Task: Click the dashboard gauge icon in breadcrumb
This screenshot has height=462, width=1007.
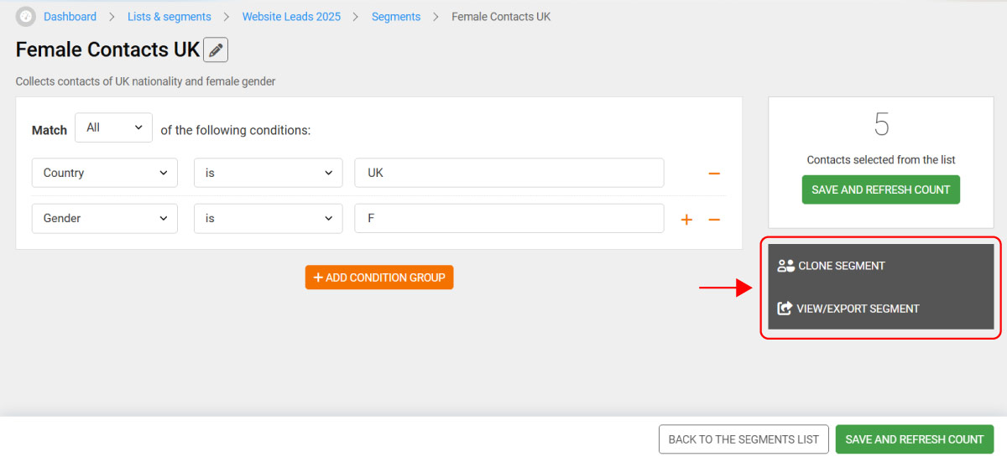Action: click(x=26, y=17)
